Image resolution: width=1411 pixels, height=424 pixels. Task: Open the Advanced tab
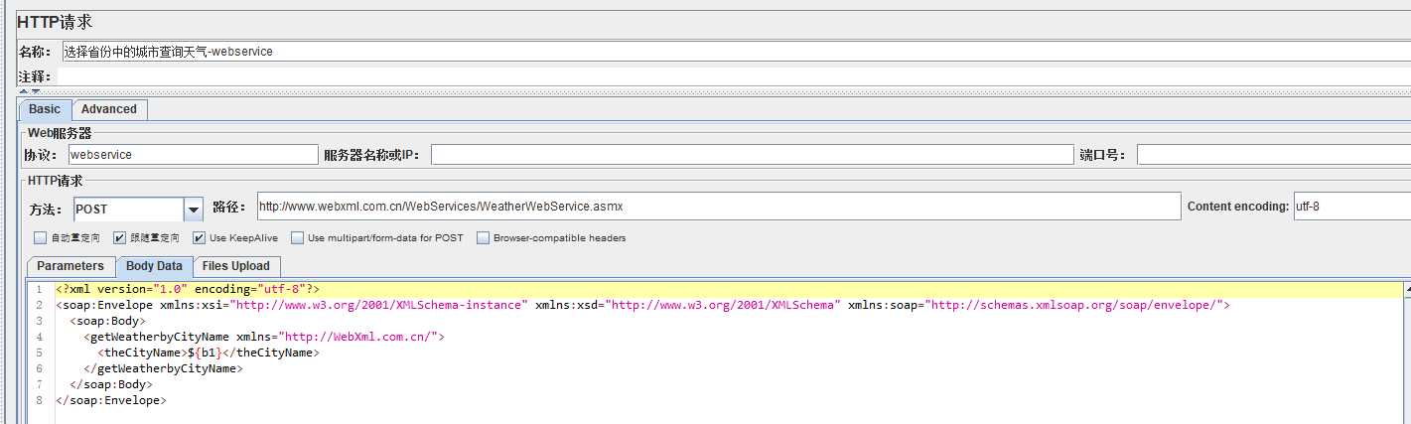(109, 109)
